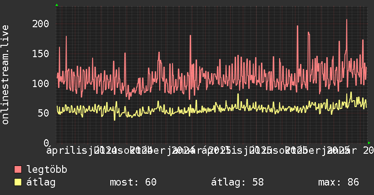This screenshot has height=195, width=374.
Task: Select the legtöbb legend label
Action: click(47, 170)
